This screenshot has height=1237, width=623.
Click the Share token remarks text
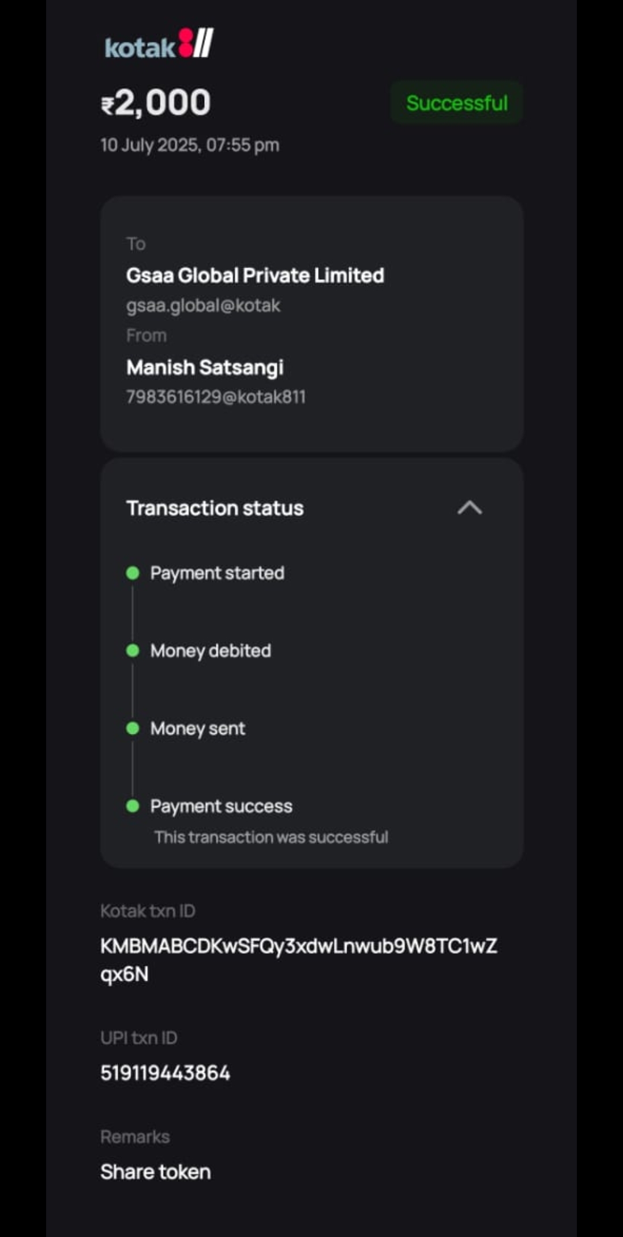tap(155, 1172)
